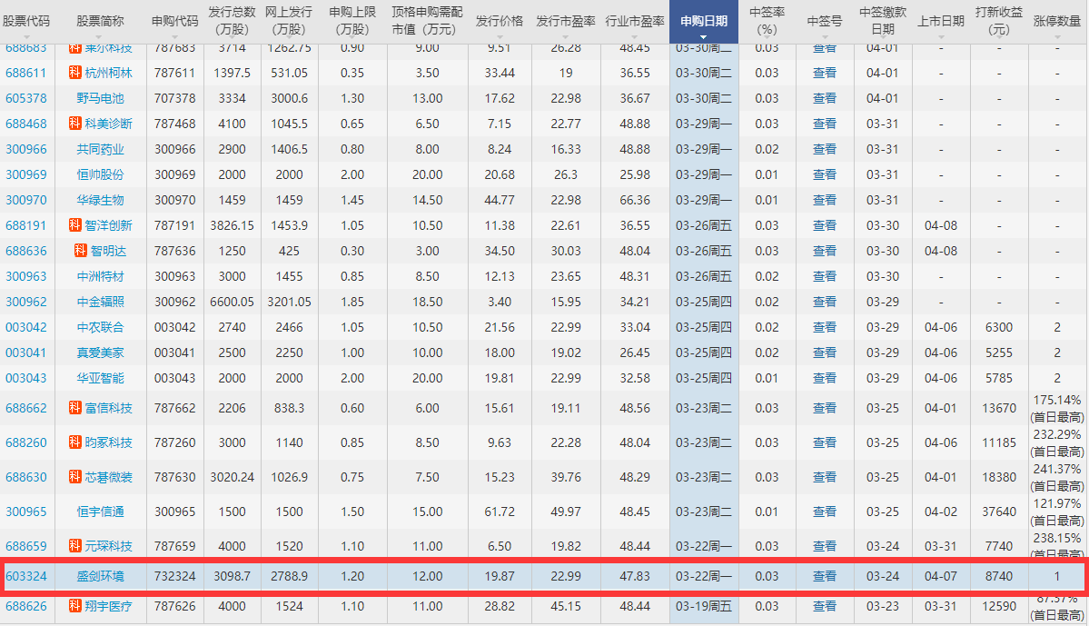The height and width of the screenshot is (626, 1089).
Task: Sort table by 股票代码 column header
Action: click(26, 22)
